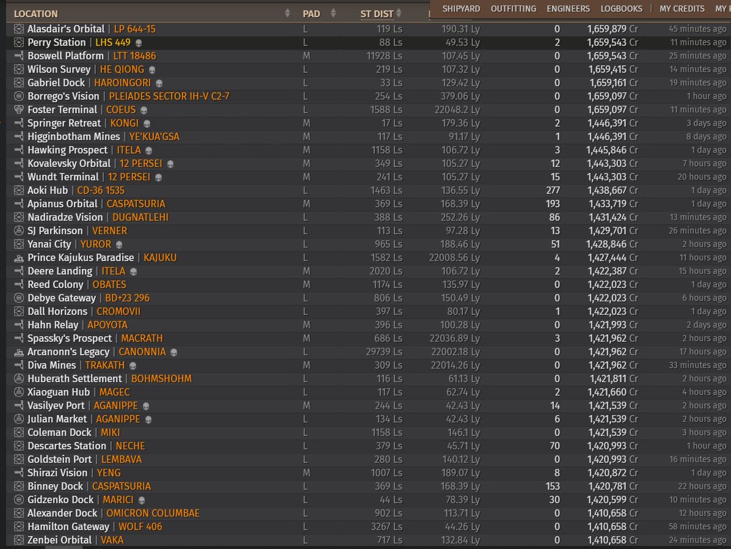Click the skull icon next to KONGI
This screenshot has width=731, height=549.
pos(147,123)
